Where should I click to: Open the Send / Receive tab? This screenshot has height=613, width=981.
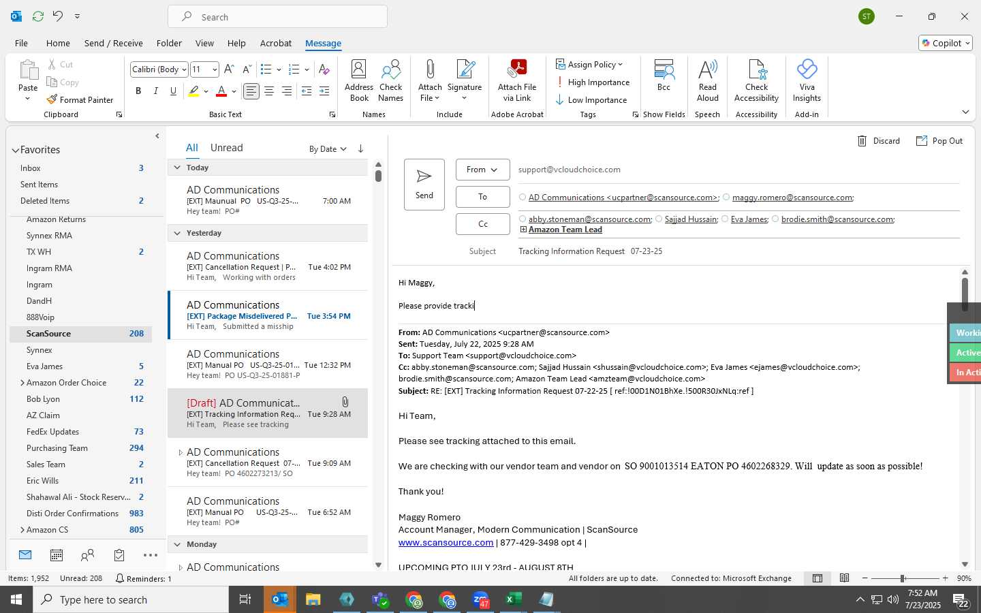click(x=114, y=43)
